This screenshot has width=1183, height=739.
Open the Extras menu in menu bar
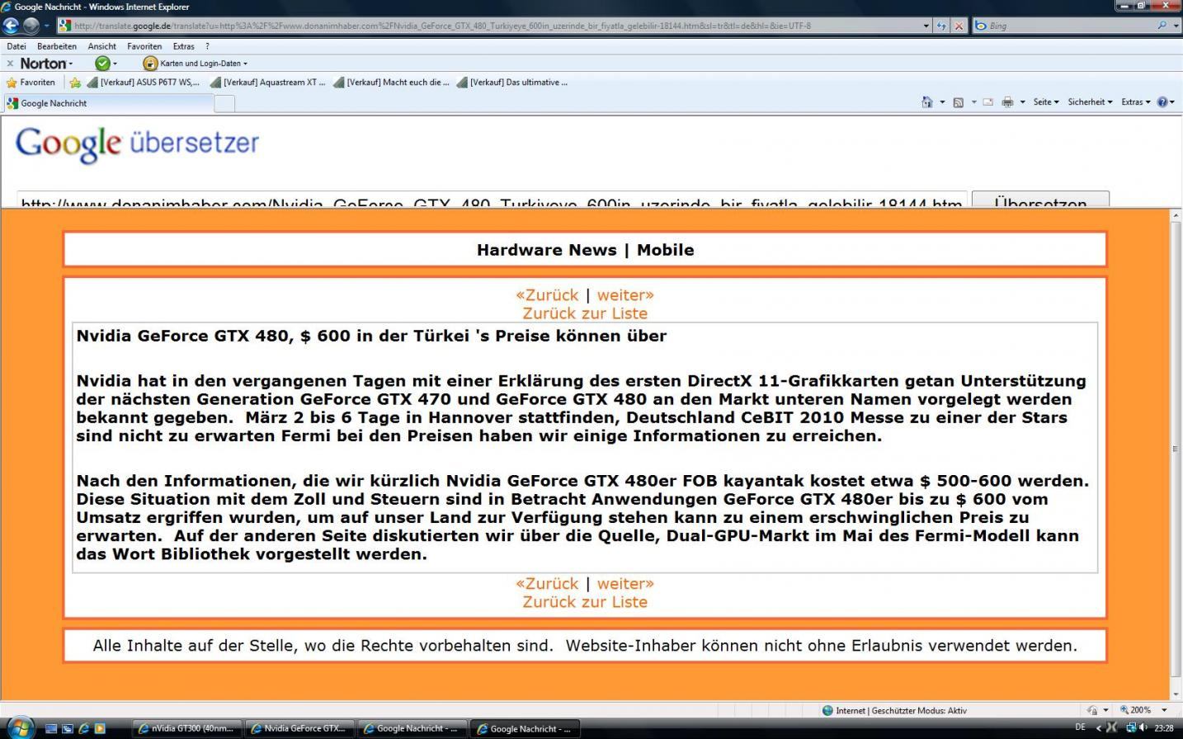click(x=183, y=46)
